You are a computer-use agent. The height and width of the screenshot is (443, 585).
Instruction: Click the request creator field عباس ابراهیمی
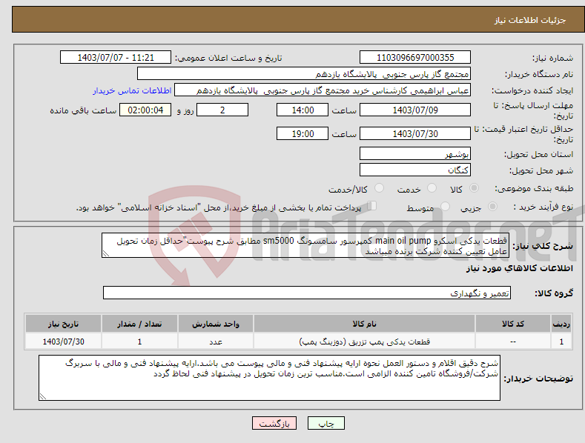(323, 90)
